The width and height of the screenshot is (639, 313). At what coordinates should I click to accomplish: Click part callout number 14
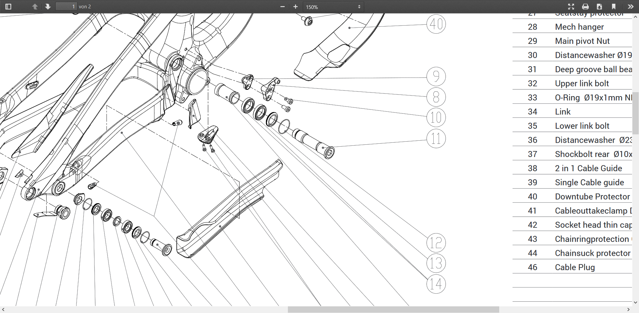[436, 284]
